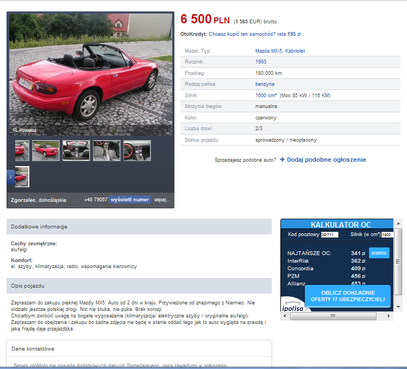Click the Powiększ magnifier icon on main photo

tap(15, 130)
